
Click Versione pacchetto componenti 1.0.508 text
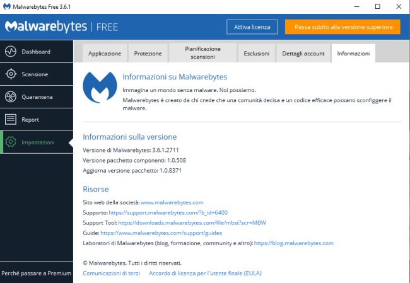(134, 160)
